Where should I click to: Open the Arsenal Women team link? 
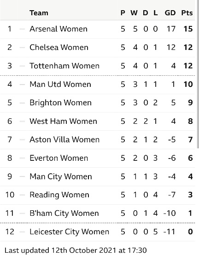point(59,29)
